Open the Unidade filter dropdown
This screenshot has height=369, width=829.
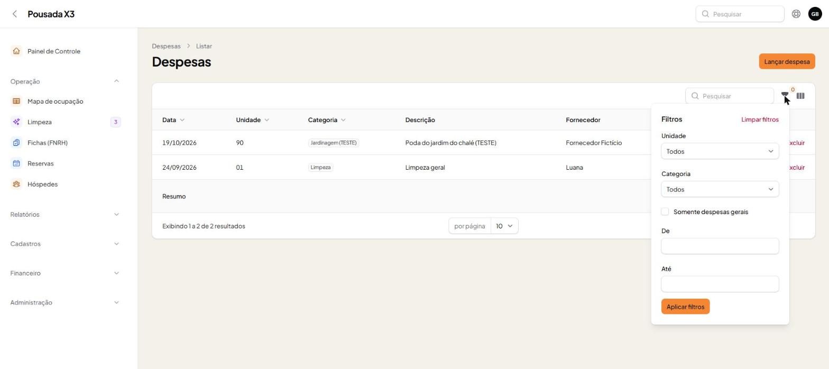pos(720,151)
